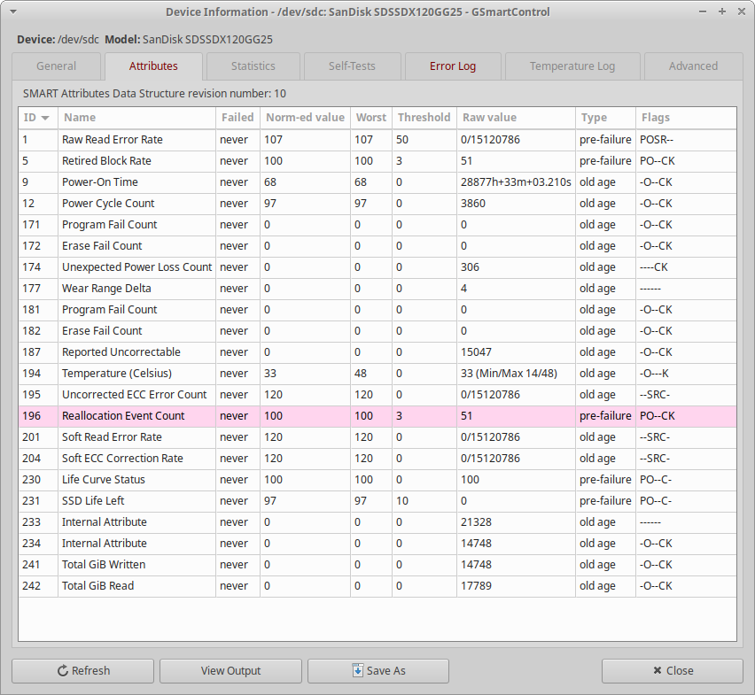
Task: Select the Power-On Time attribute
Action: (377, 182)
